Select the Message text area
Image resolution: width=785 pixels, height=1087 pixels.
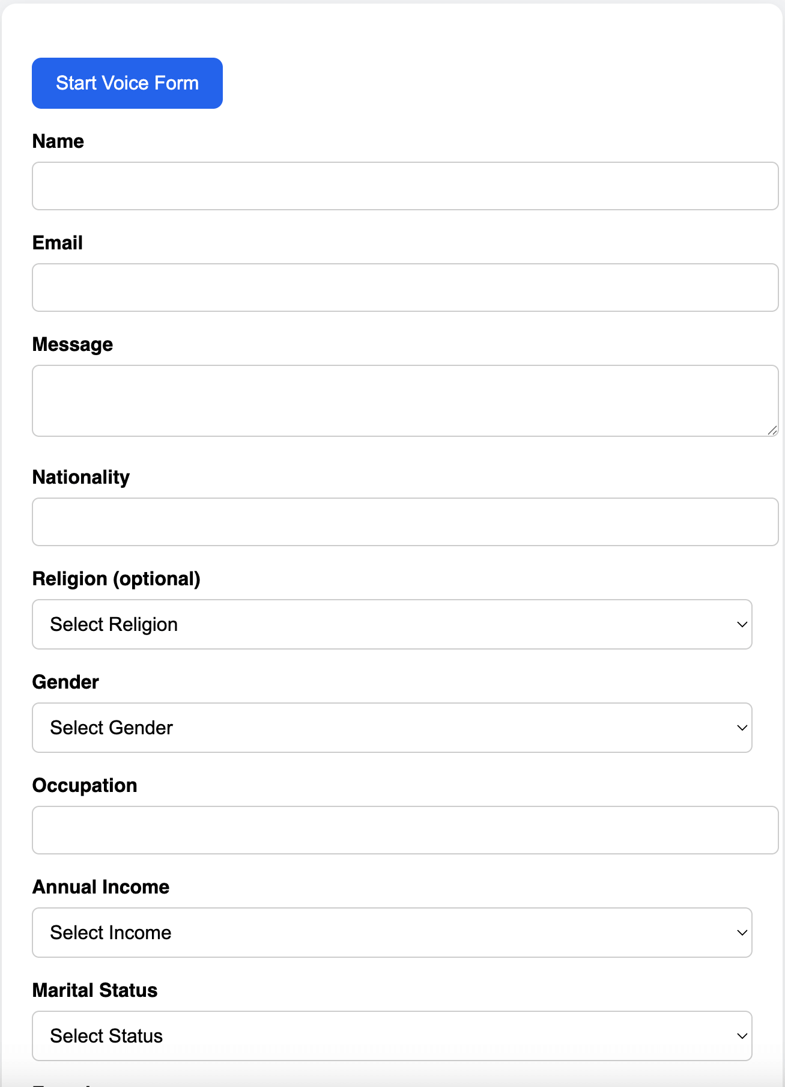(x=405, y=400)
